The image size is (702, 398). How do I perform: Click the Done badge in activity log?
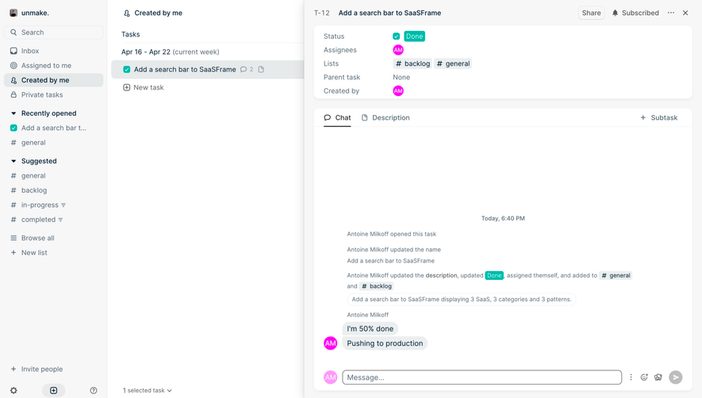(x=494, y=275)
